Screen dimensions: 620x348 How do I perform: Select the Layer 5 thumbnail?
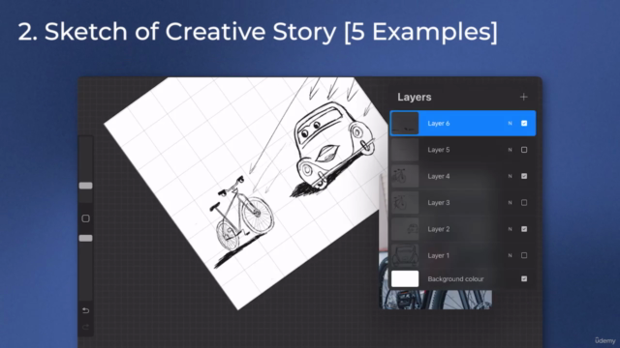tap(405, 150)
